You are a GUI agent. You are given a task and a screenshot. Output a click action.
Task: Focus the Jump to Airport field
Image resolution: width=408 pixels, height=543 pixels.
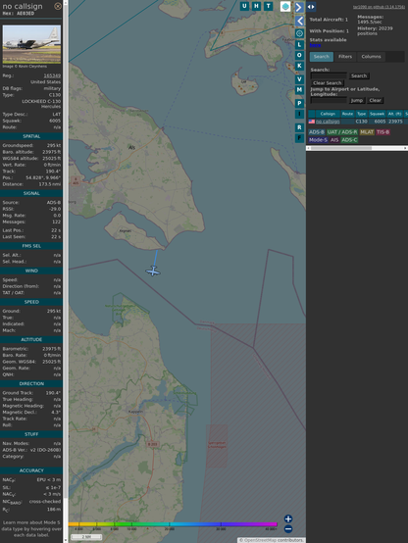(329, 100)
